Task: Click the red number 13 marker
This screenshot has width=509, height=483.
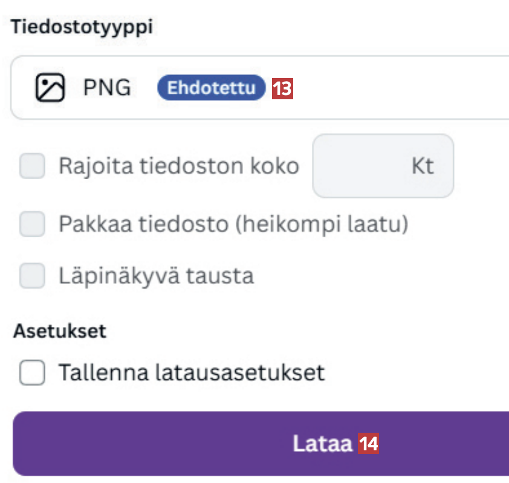Action: click(x=282, y=89)
